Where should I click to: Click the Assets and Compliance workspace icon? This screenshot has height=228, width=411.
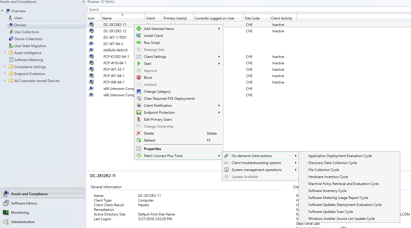pos(6,194)
